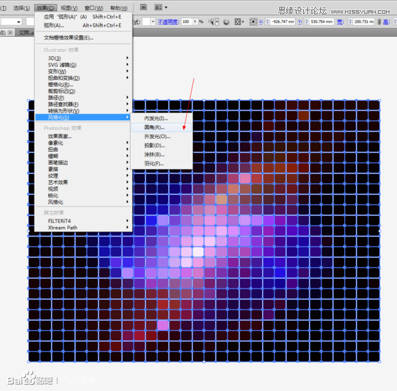Choose 栅格化(R)... effect
397x391 pixels.
tap(84, 85)
